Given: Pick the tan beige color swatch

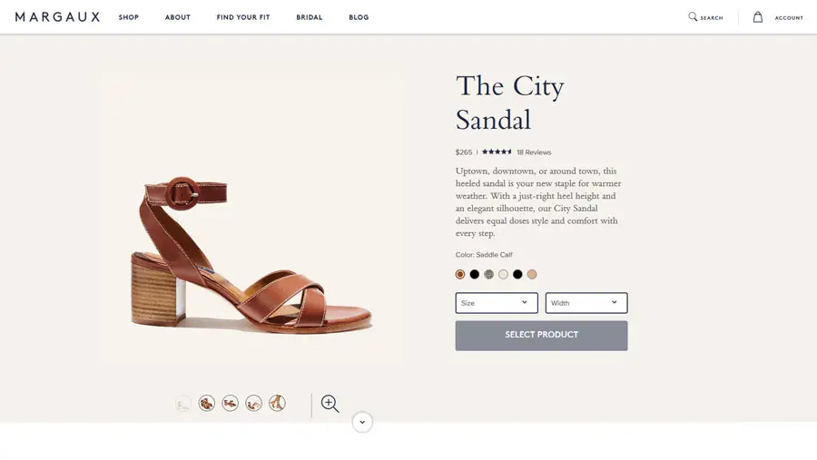Looking at the screenshot, I should pyautogui.click(x=532, y=274).
